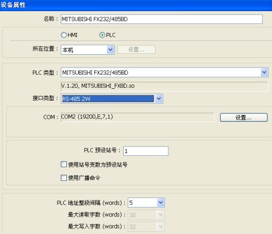Click the greyed 设置 button beside 本机
This screenshot has width=272, height=234.
(x=137, y=50)
